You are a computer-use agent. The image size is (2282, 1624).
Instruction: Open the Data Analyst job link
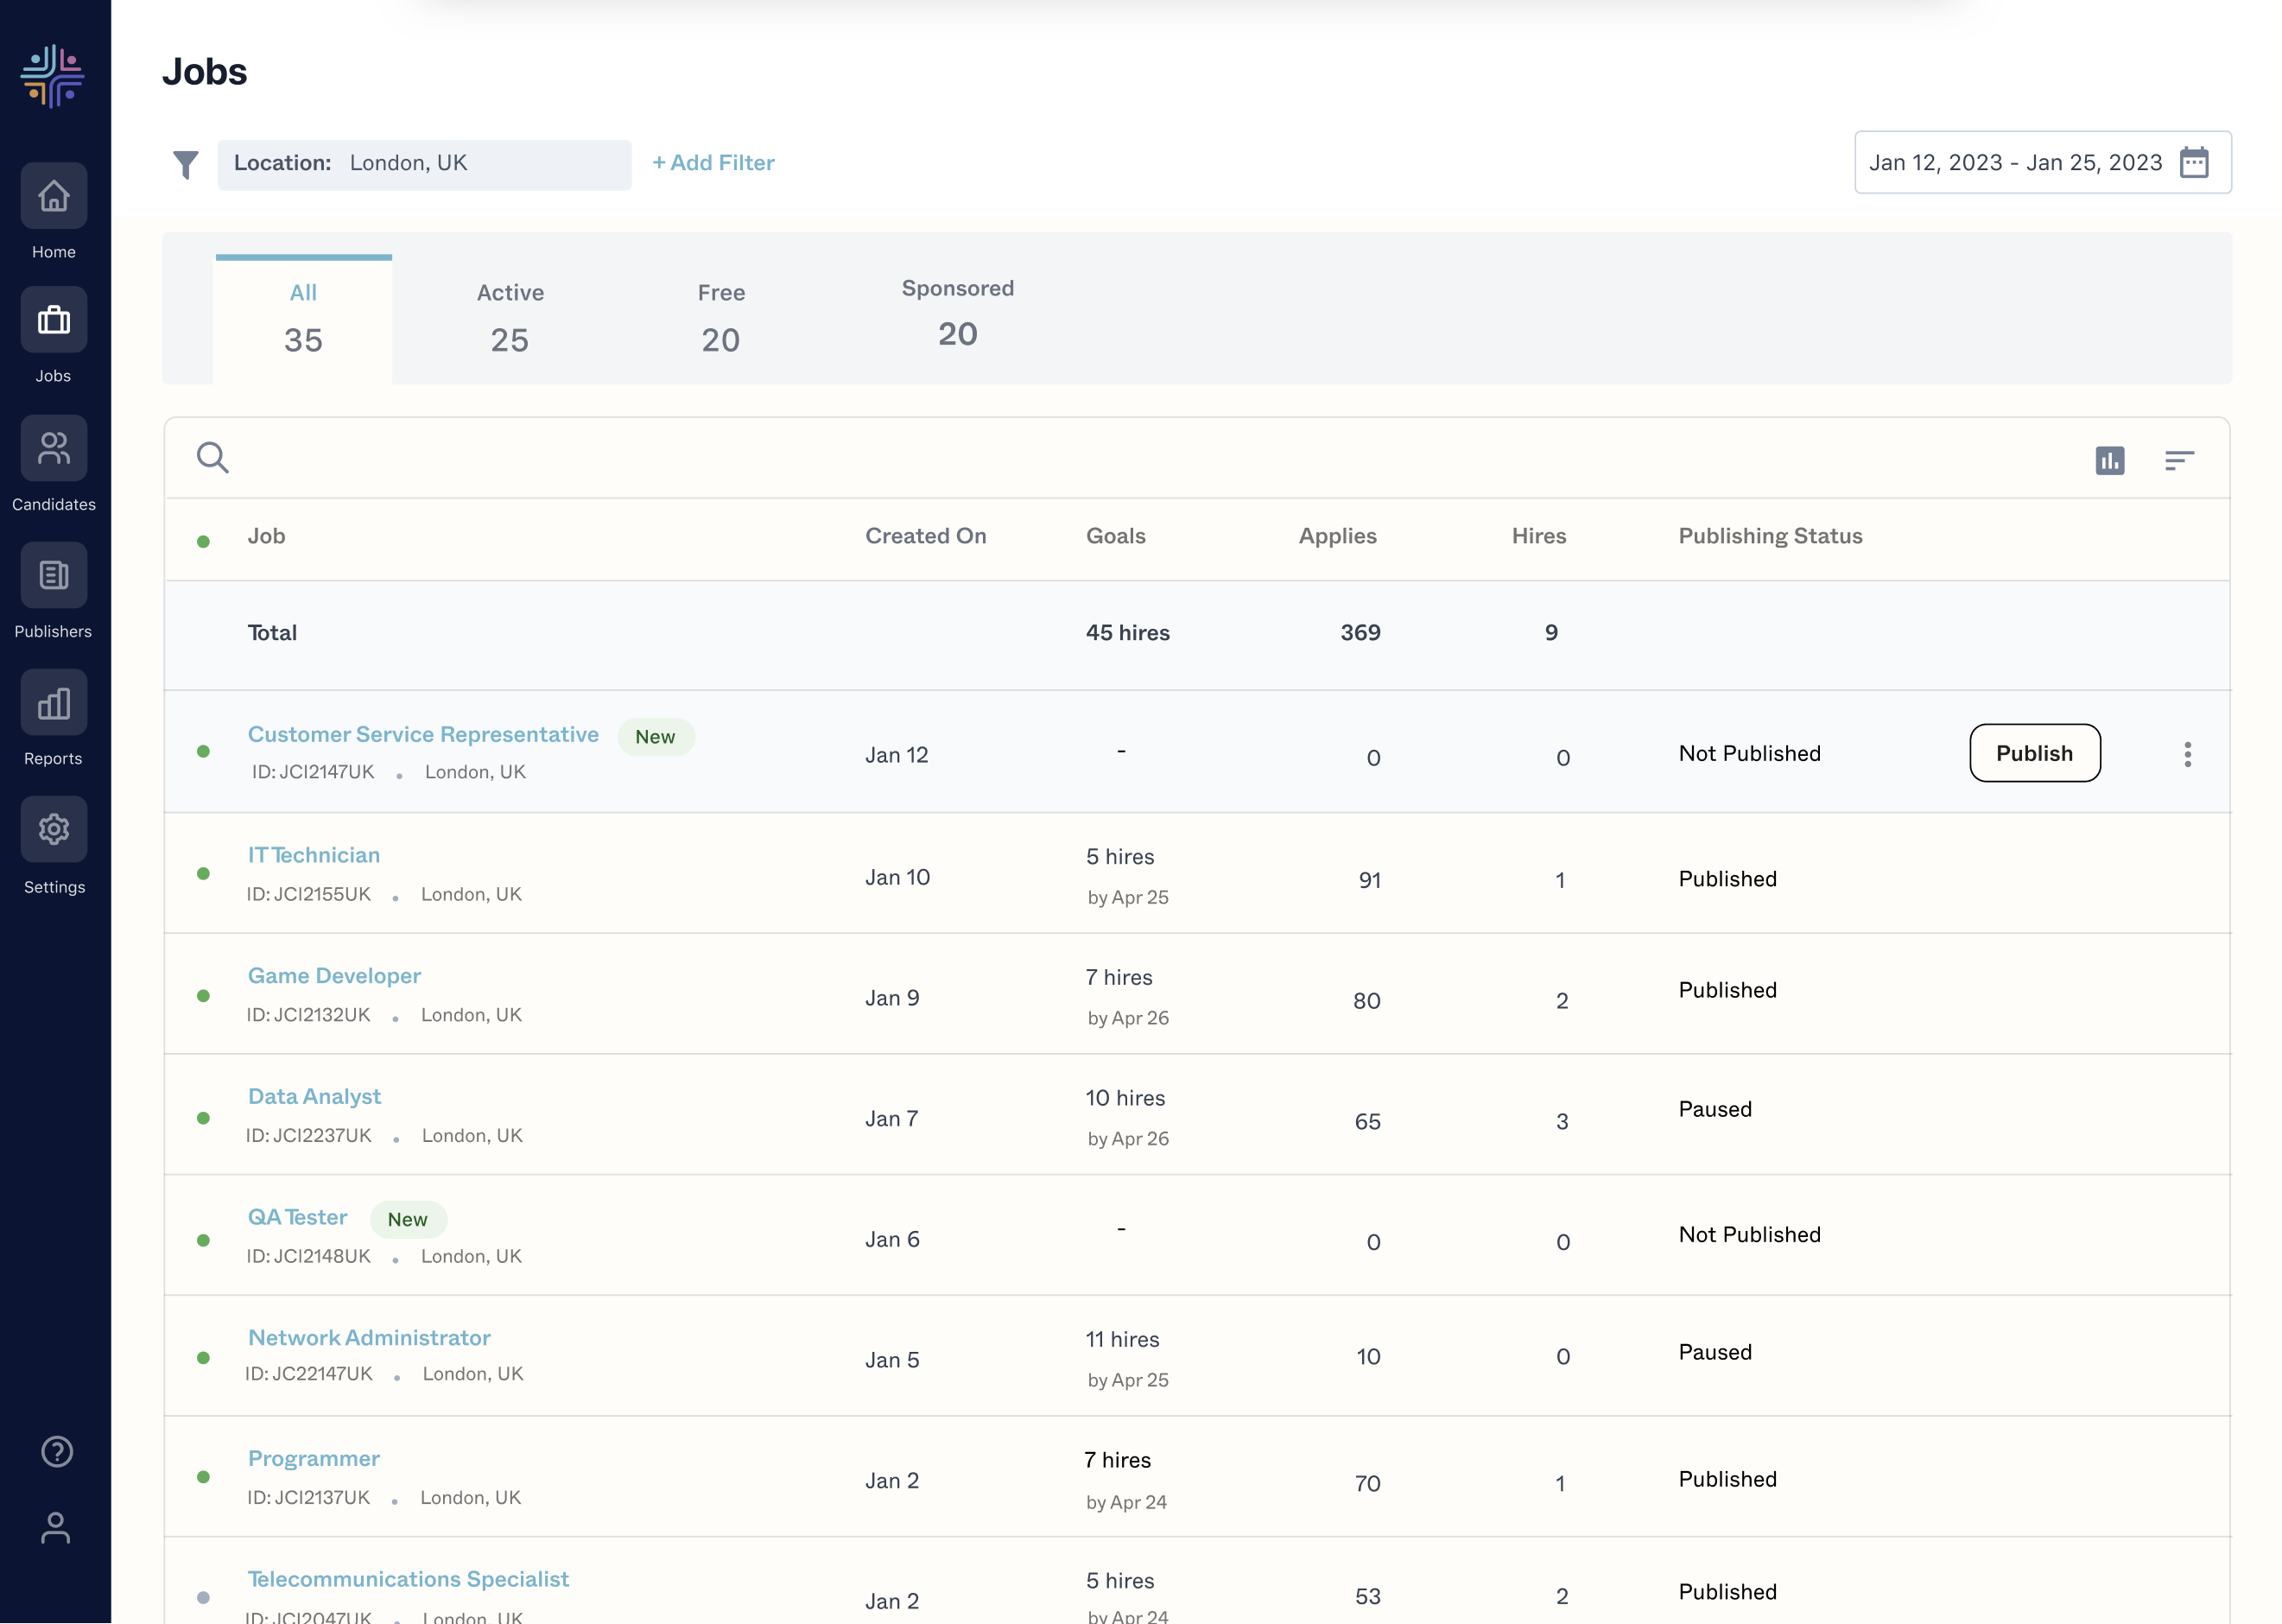[x=314, y=1096]
